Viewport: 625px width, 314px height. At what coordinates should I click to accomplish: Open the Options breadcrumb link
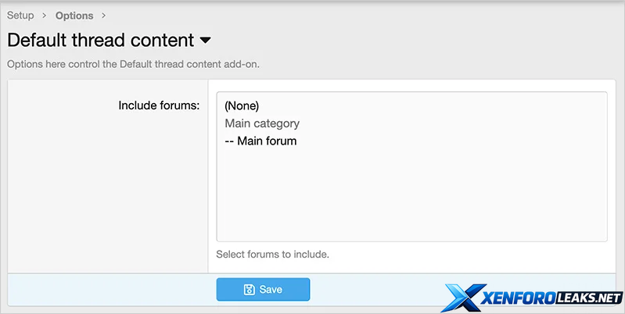click(x=74, y=16)
